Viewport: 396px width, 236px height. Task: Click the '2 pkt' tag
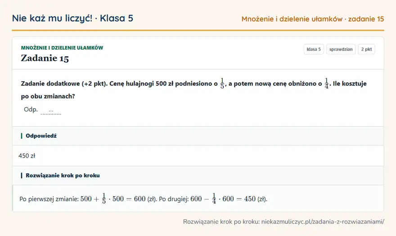366,49
